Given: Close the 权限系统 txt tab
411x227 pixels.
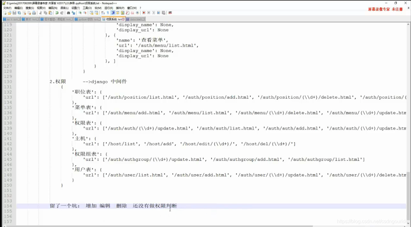Looking at the screenshot, I should pos(123,19).
